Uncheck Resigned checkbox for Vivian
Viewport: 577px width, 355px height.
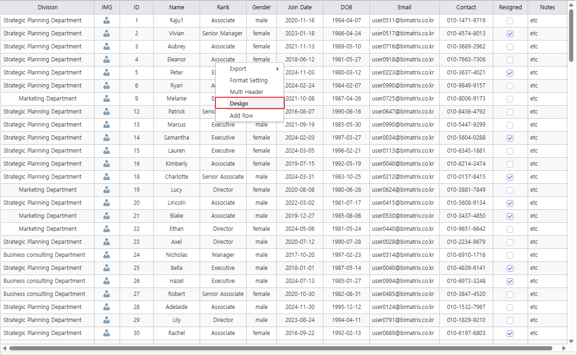point(510,34)
